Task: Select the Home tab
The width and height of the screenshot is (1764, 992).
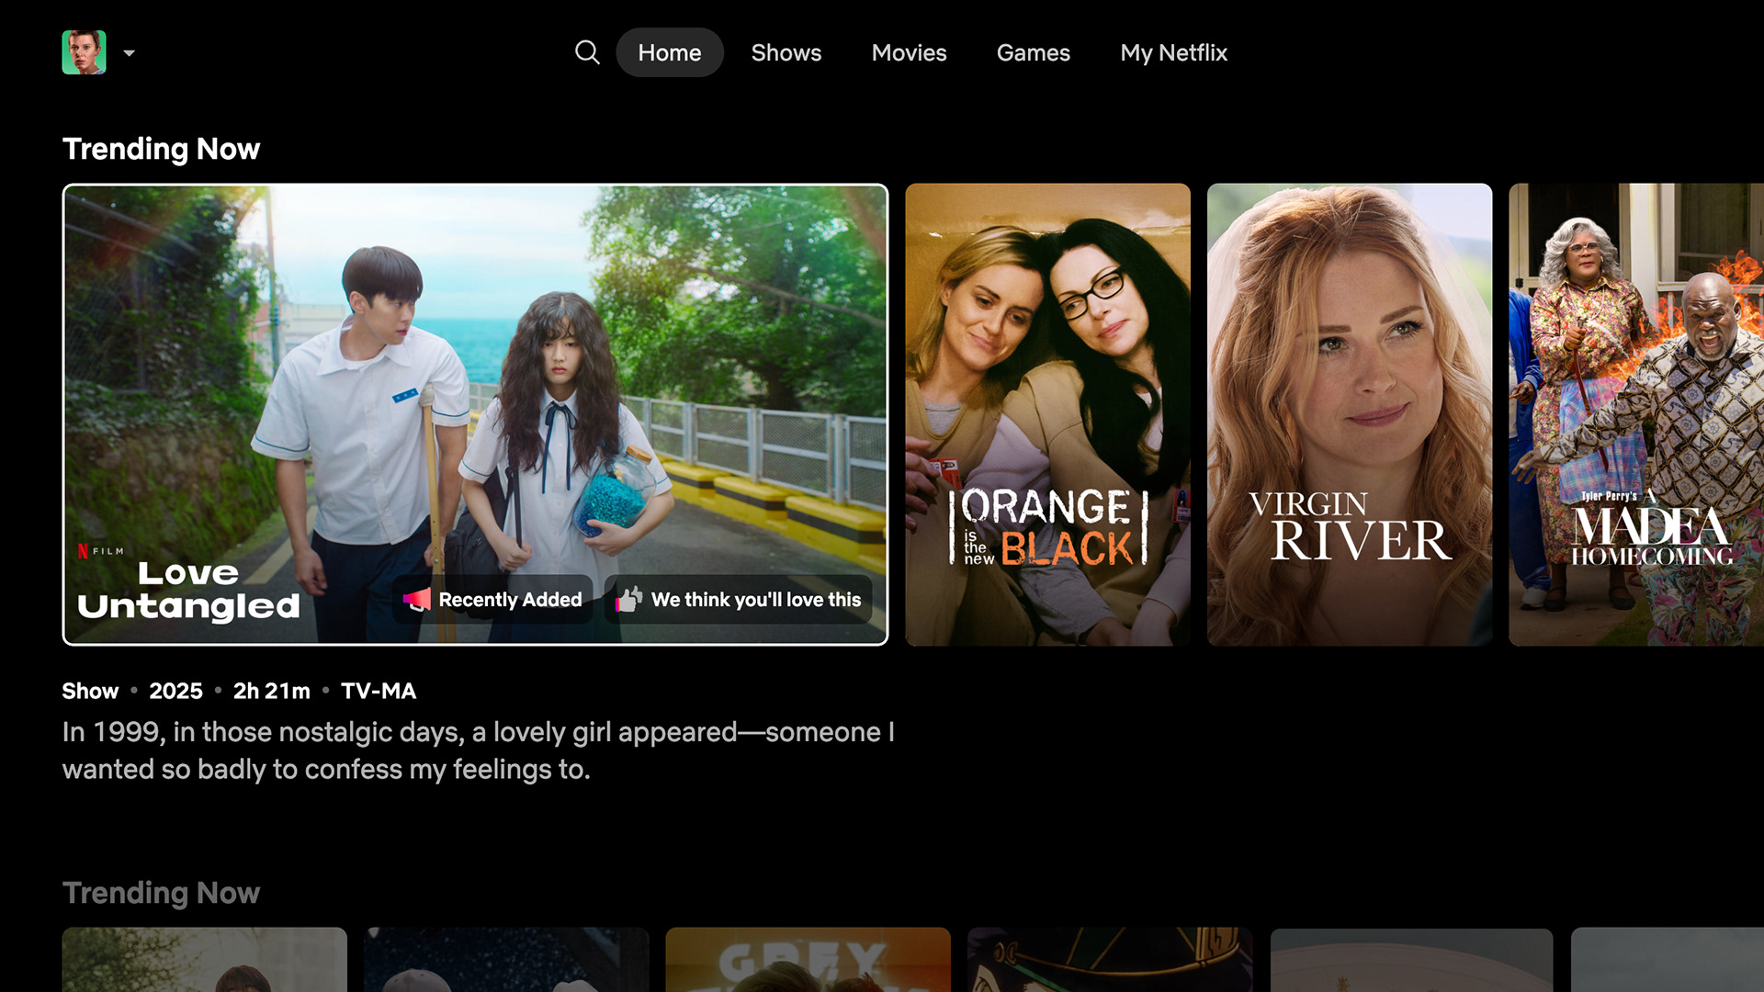Action: [x=669, y=52]
